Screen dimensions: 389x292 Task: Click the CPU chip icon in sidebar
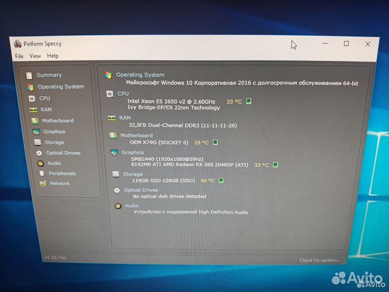[32, 98]
